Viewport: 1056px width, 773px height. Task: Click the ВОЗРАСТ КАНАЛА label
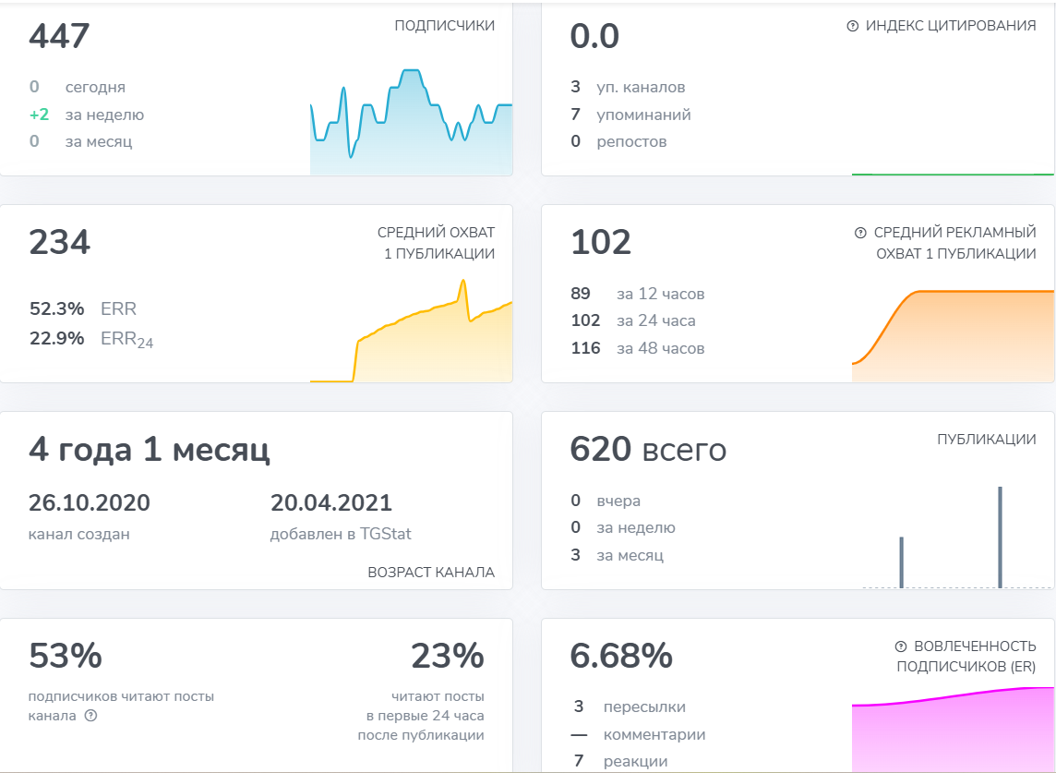[x=431, y=573]
